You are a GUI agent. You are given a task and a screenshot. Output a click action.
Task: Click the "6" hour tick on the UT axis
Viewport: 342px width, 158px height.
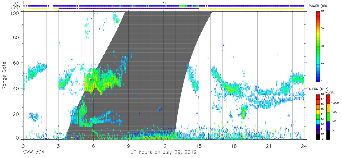click(93, 146)
